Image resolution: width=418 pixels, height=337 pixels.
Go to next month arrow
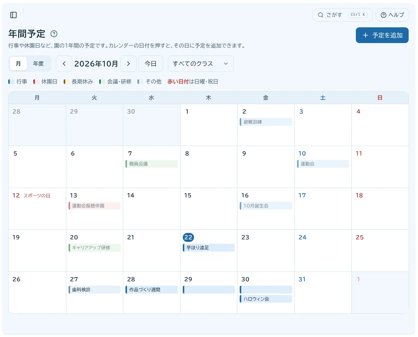[128, 64]
